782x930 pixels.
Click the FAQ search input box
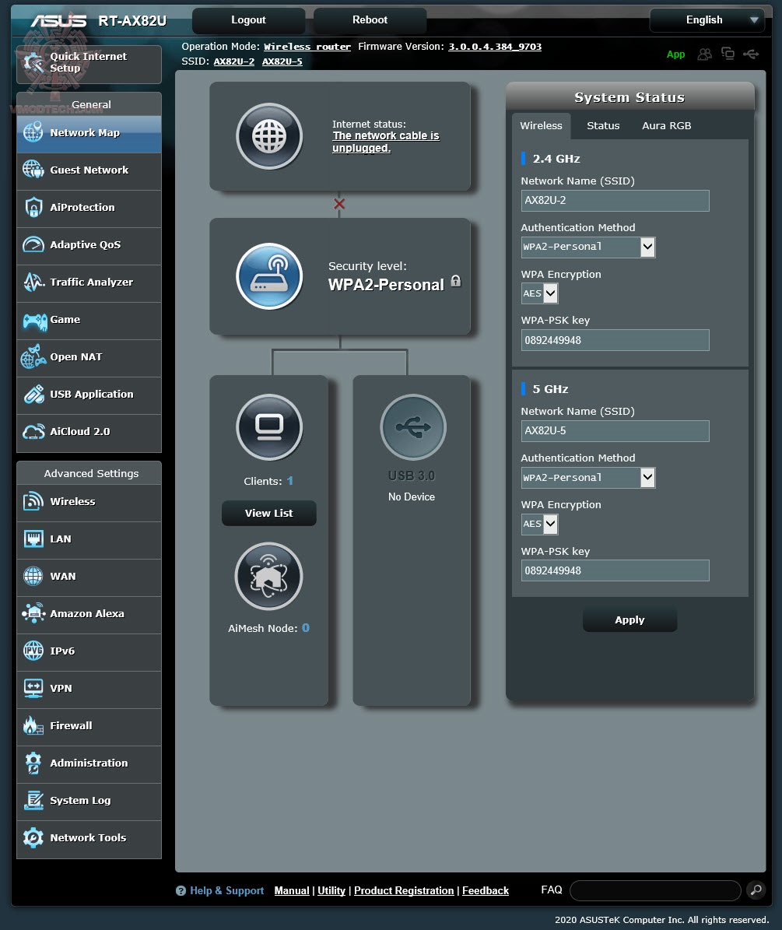pos(655,890)
